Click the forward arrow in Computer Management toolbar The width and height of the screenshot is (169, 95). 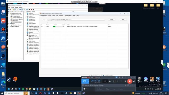[11, 9]
